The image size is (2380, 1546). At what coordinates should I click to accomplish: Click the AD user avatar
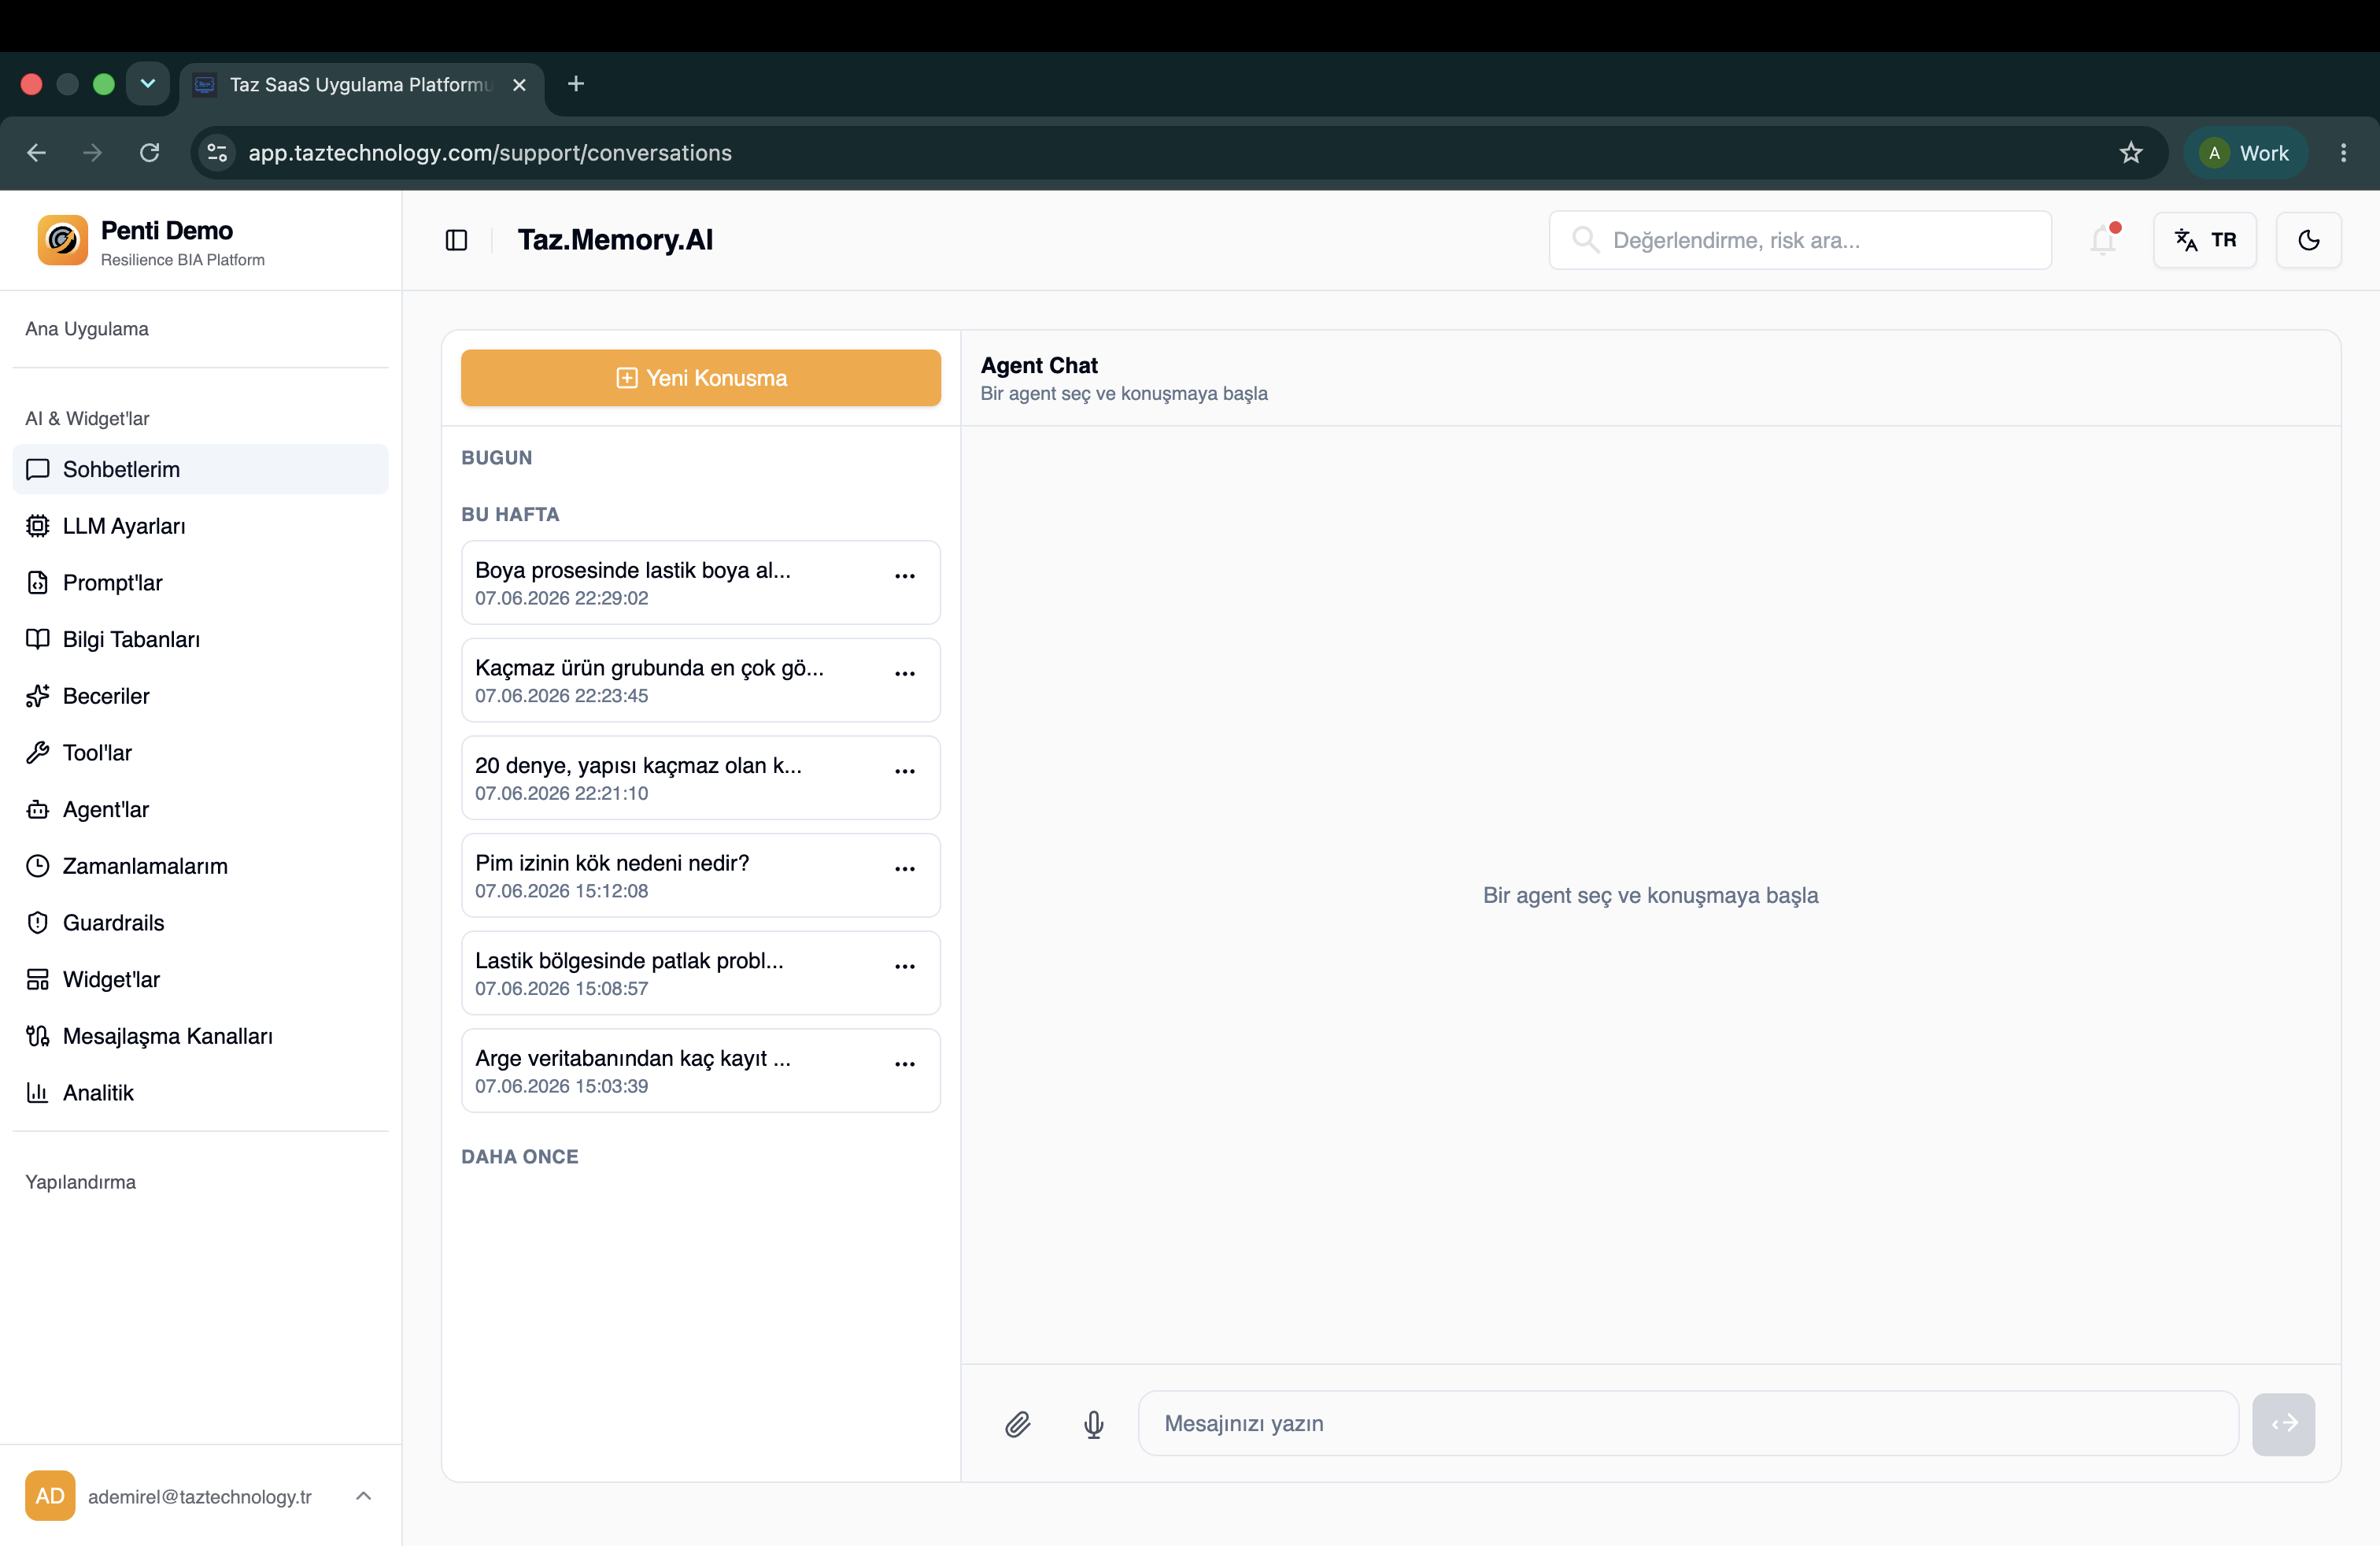point(50,1496)
